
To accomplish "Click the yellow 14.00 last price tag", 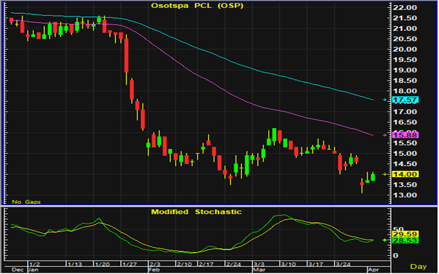I will click(405, 174).
